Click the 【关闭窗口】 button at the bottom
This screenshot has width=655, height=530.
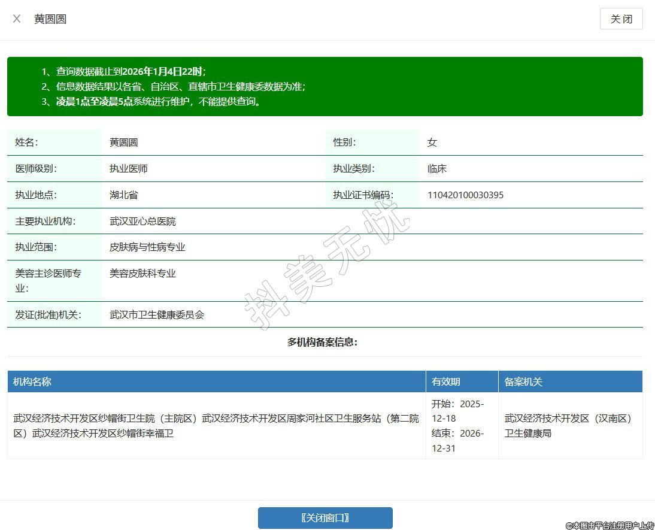coord(325,518)
